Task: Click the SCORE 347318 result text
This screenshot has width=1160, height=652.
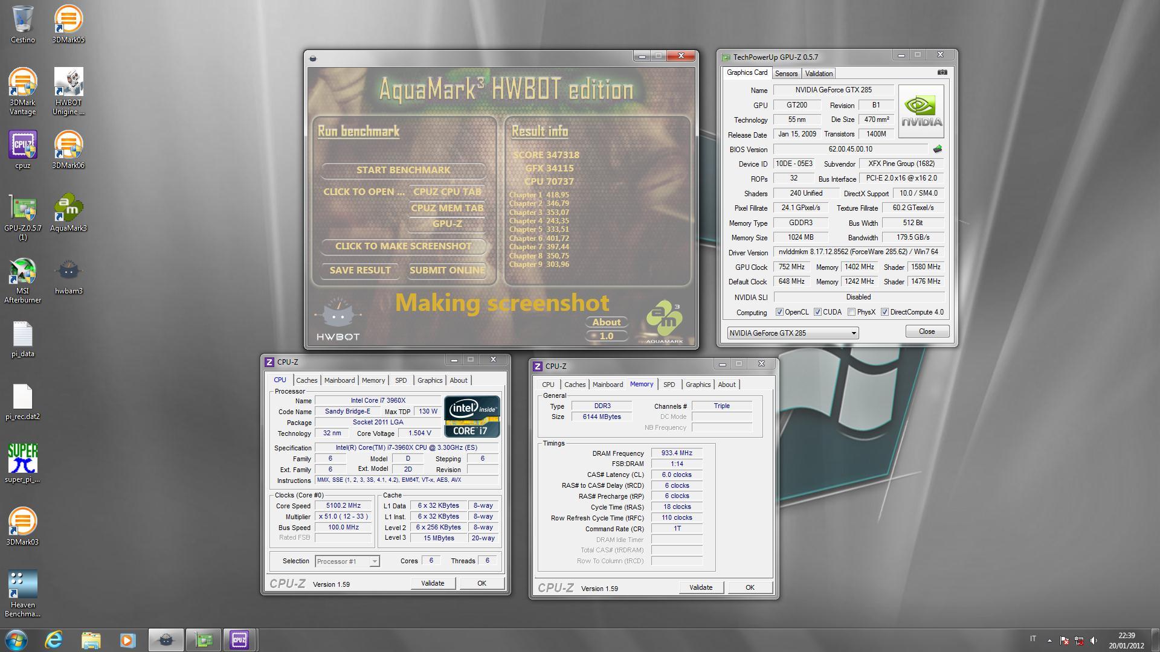Action: (x=546, y=155)
